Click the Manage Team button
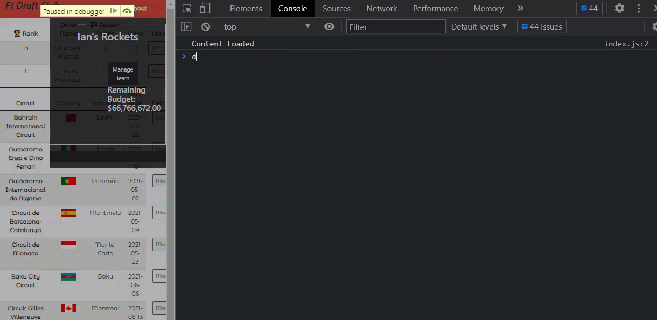 tap(123, 74)
